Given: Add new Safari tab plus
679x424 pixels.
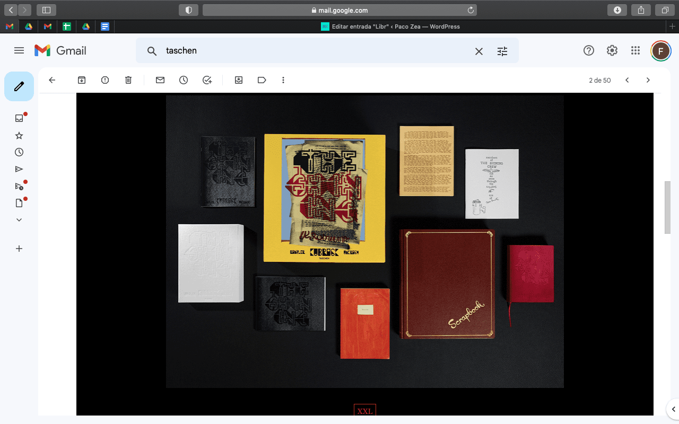Looking at the screenshot, I should (673, 26).
